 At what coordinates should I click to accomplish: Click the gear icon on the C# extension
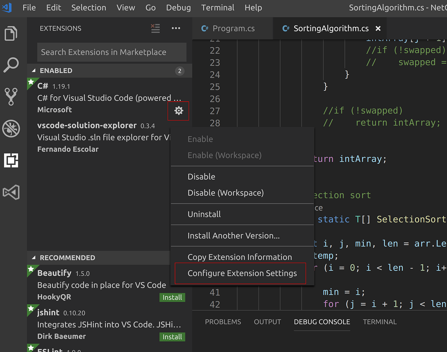(x=178, y=111)
